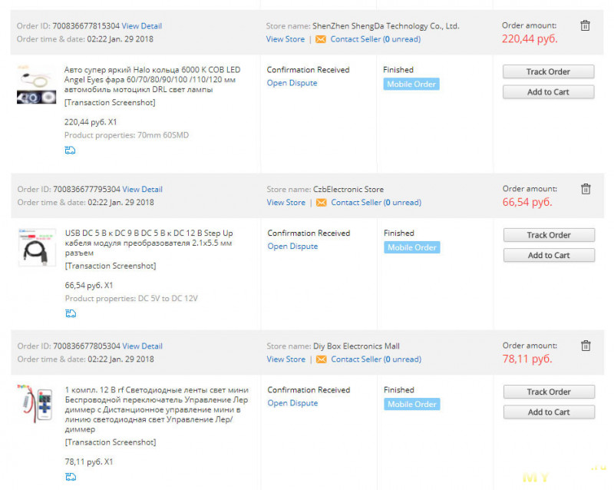
Task: View Detail of order 700836677815304
Action: 142,26
